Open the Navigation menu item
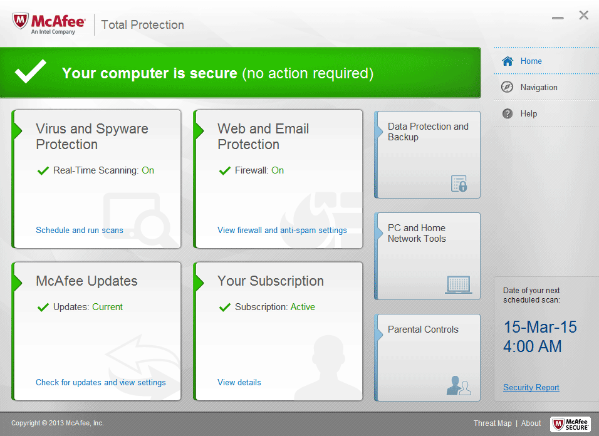599x436 pixels. [538, 87]
